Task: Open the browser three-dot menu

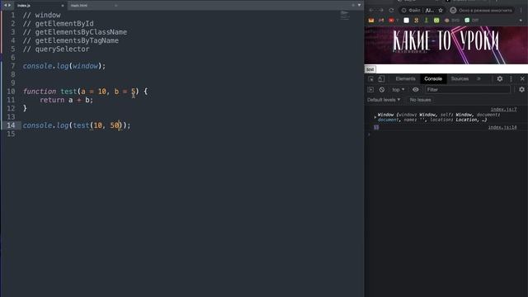Action: 521,11
